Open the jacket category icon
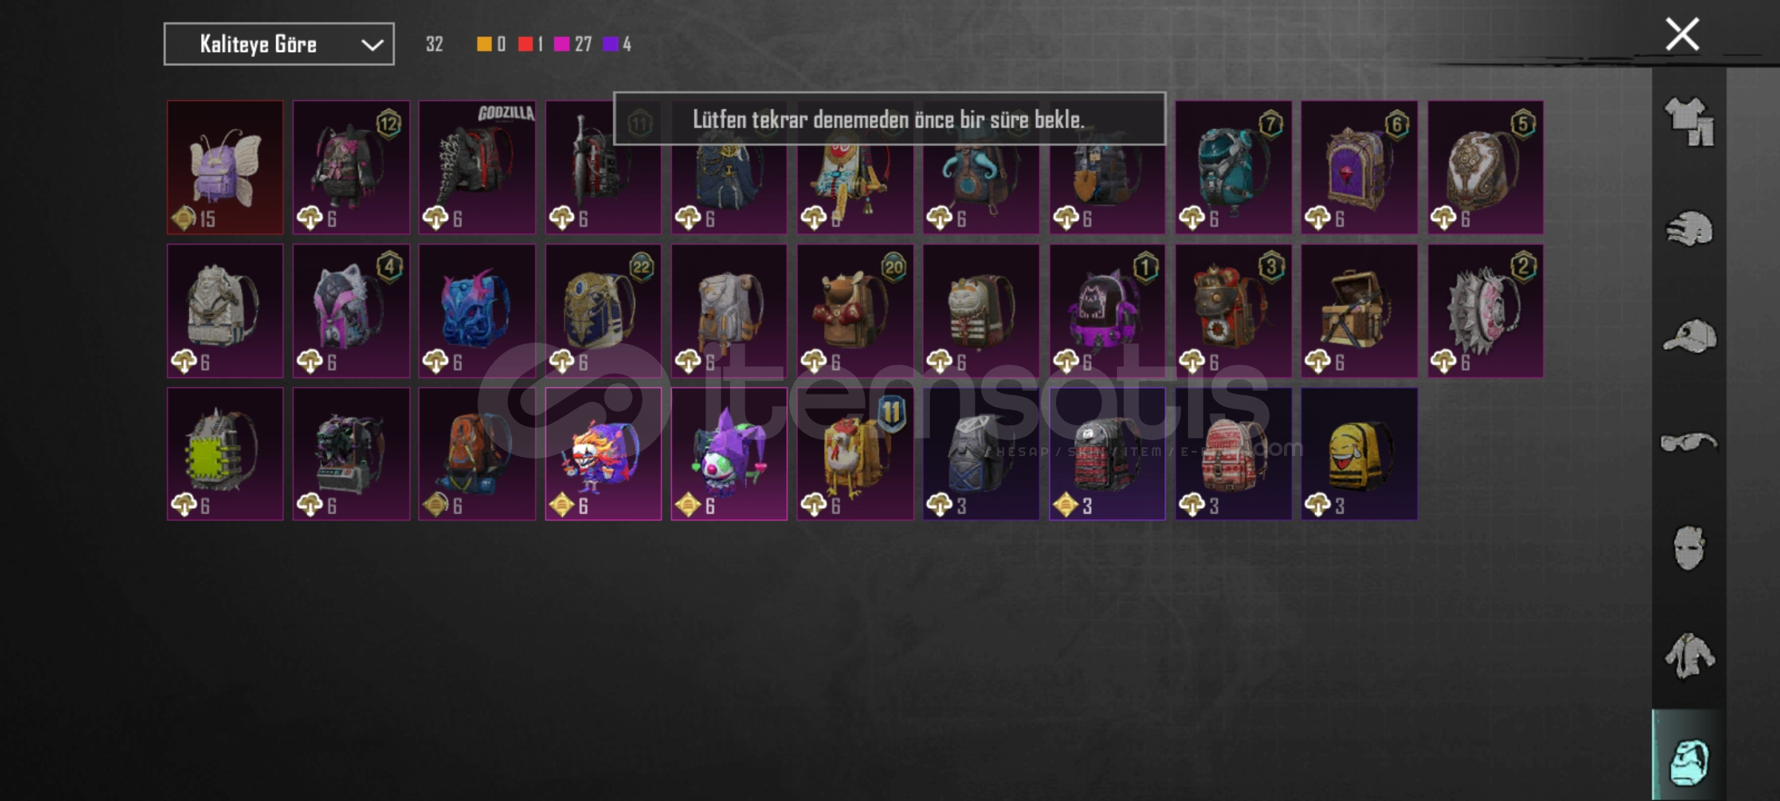This screenshot has height=801, width=1780. click(1689, 656)
